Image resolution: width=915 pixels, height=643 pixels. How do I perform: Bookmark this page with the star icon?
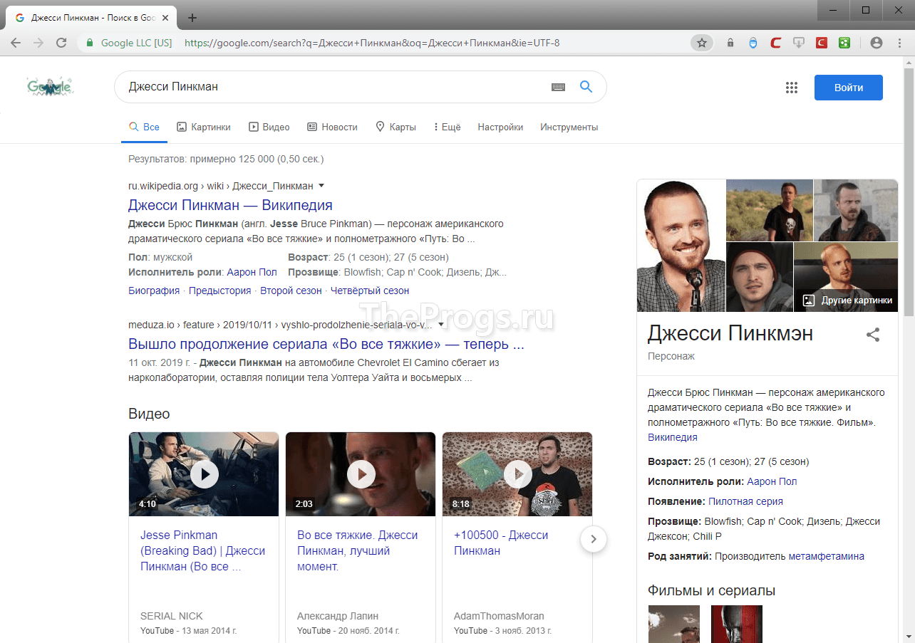(x=702, y=43)
